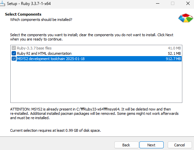Click the disabled maximize window button
The height and width of the screenshot is (150, 194).
[173, 3]
